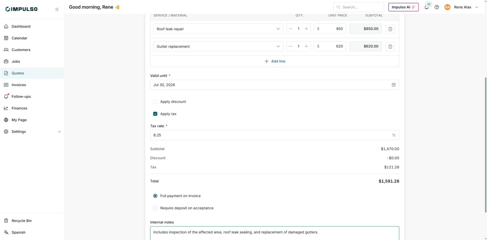
Task: Click the Valid until date field
Action: pos(275,85)
